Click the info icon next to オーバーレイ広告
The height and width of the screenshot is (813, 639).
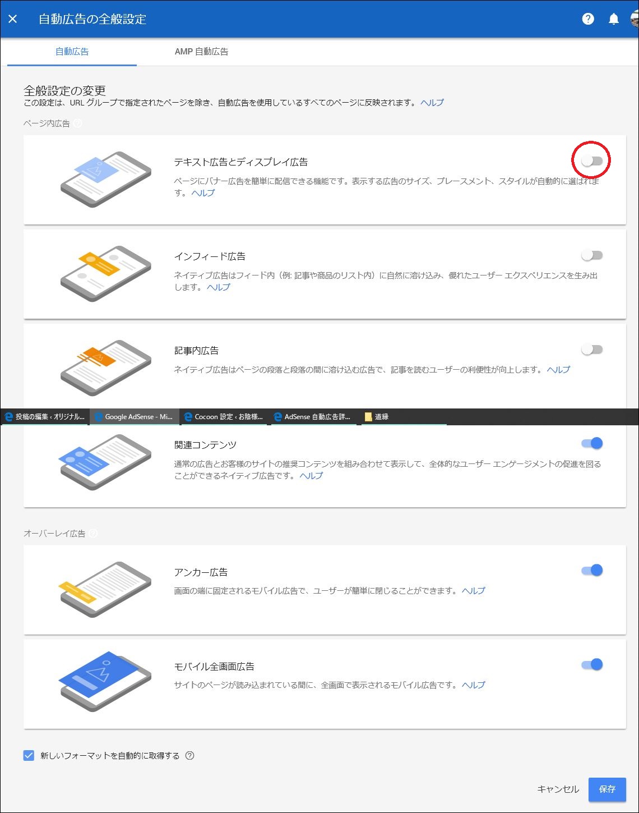[93, 534]
